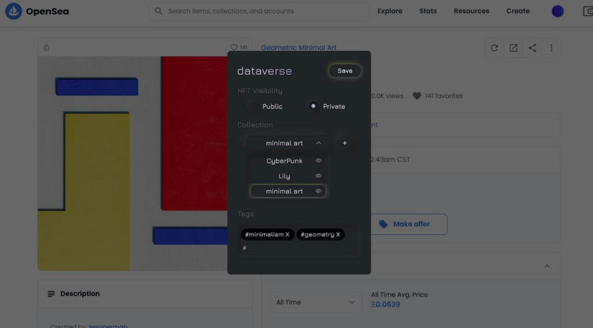Remove the #minimalism tag

click(x=287, y=234)
